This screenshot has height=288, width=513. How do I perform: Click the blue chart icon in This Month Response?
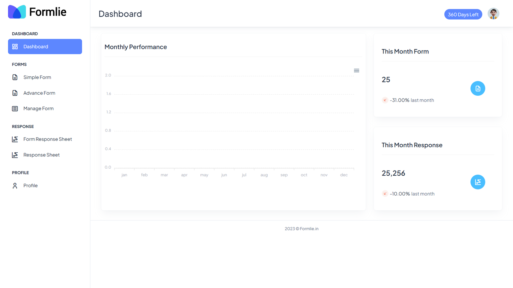(477, 182)
